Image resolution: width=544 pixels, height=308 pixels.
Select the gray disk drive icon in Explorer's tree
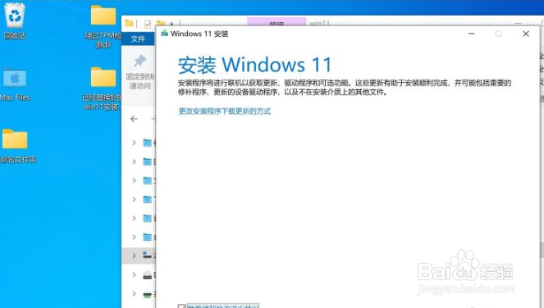[148, 275]
